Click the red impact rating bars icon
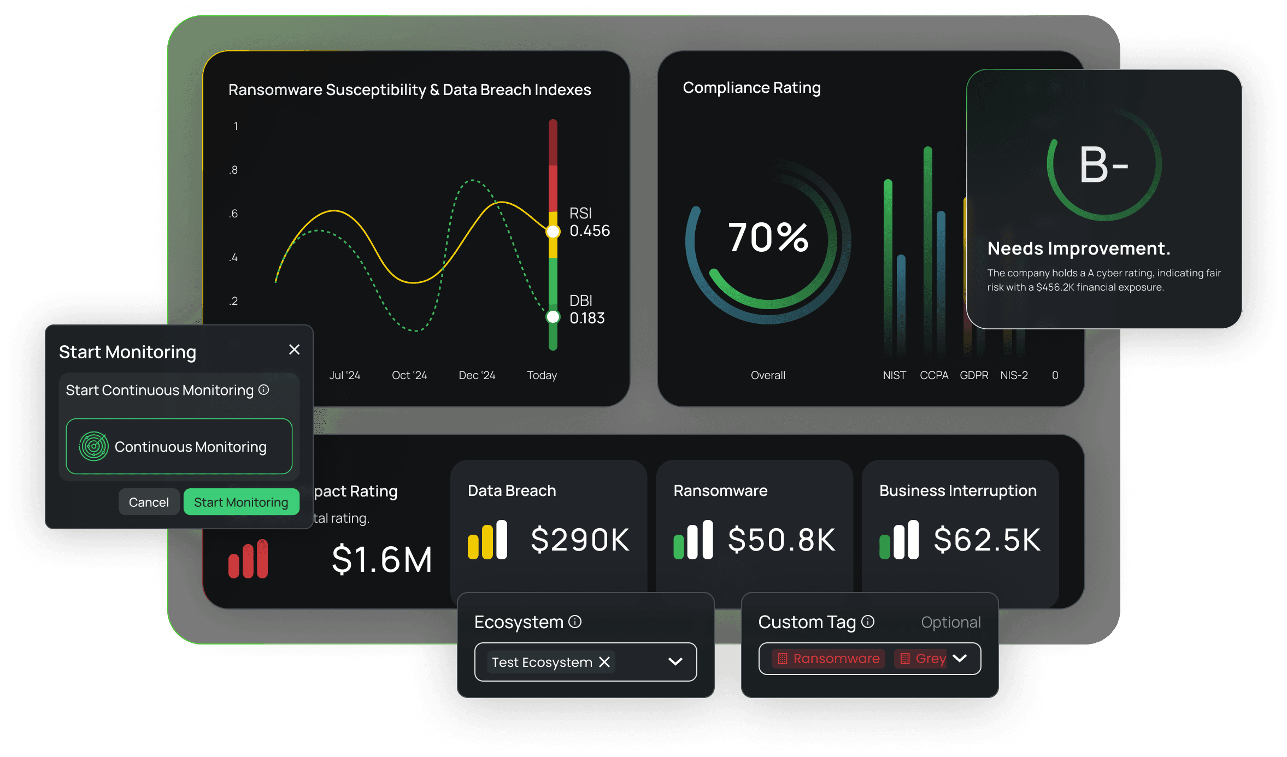Viewport: 1287px width, 757px height. click(x=248, y=559)
